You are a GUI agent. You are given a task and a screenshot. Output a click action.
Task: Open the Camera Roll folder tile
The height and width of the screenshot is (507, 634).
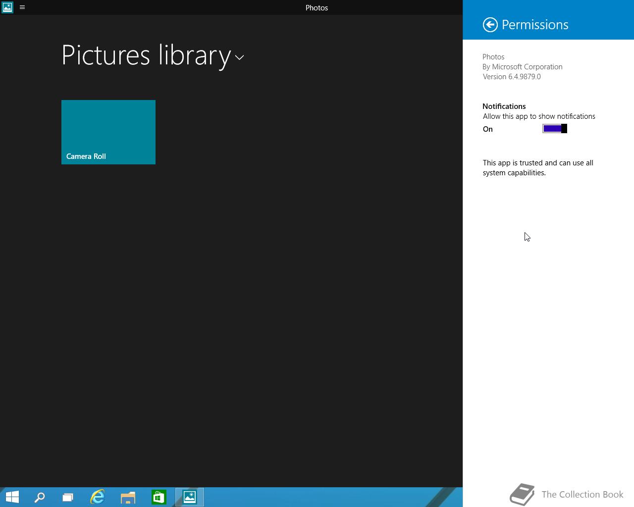(108, 132)
